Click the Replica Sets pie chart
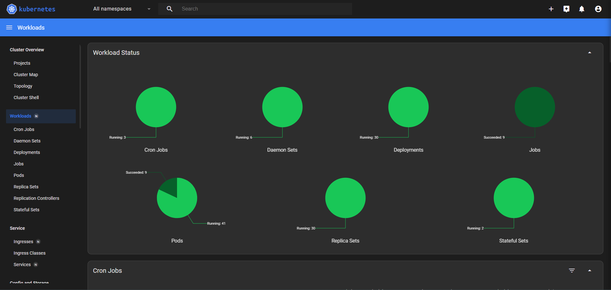Screen dimensions: 611x290 (x=345, y=198)
